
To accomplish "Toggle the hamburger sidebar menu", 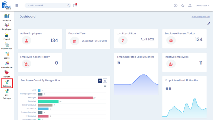I will tap(17, 6).
